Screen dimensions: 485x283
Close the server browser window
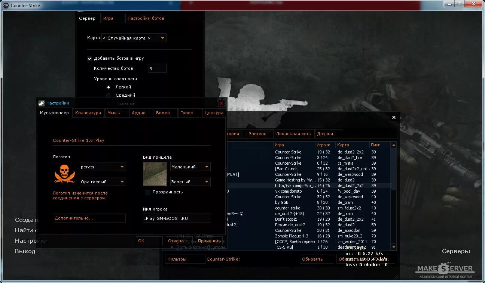394,118
